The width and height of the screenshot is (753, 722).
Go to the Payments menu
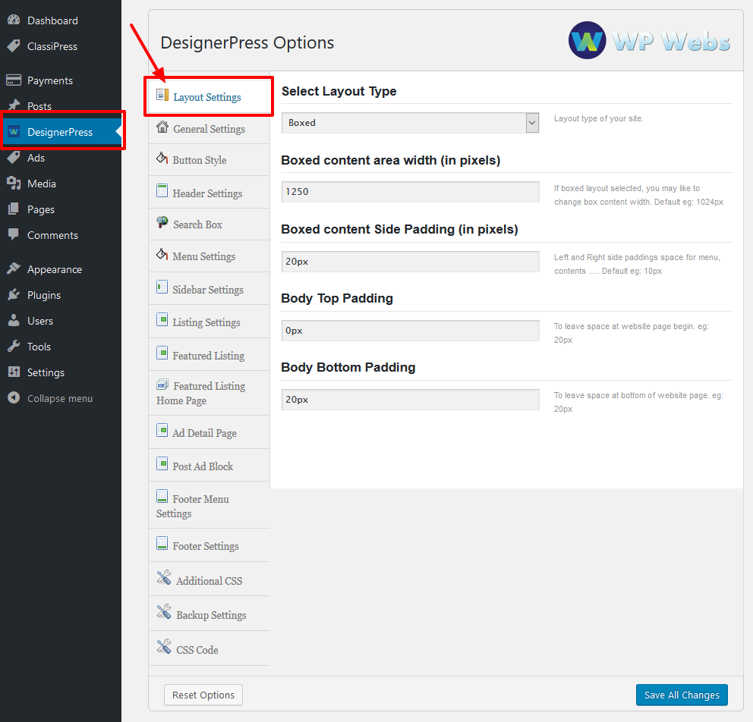click(61, 80)
